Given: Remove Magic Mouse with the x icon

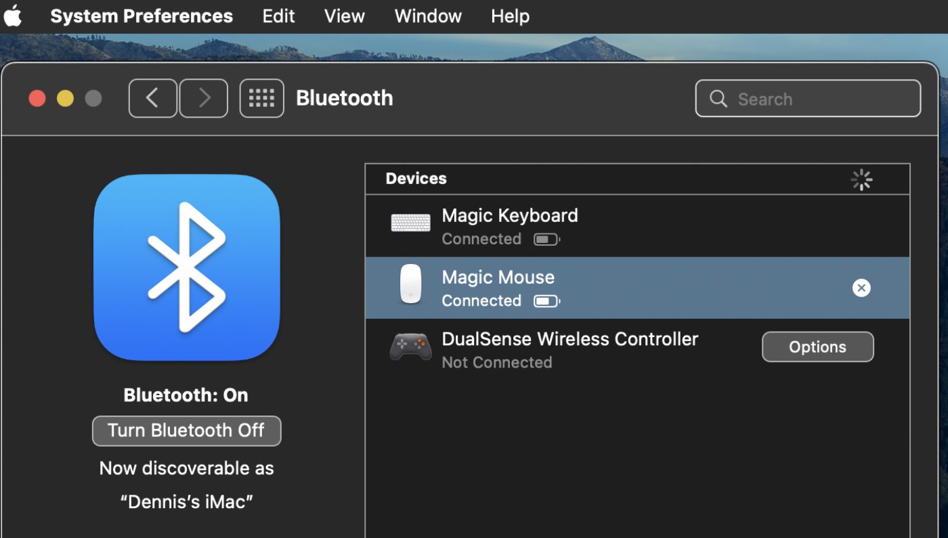Looking at the screenshot, I should coord(861,288).
